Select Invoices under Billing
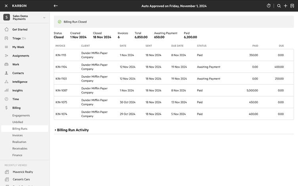Viewport: 298px width, 186px height. 17,135
